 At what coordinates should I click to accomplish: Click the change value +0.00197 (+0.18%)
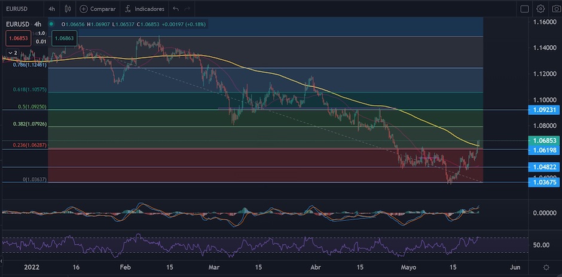pyautogui.click(x=184, y=24)
